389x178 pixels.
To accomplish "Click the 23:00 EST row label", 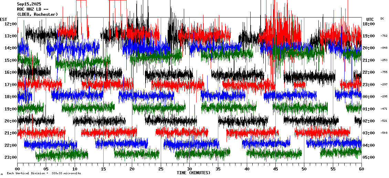I will (11, 157).
